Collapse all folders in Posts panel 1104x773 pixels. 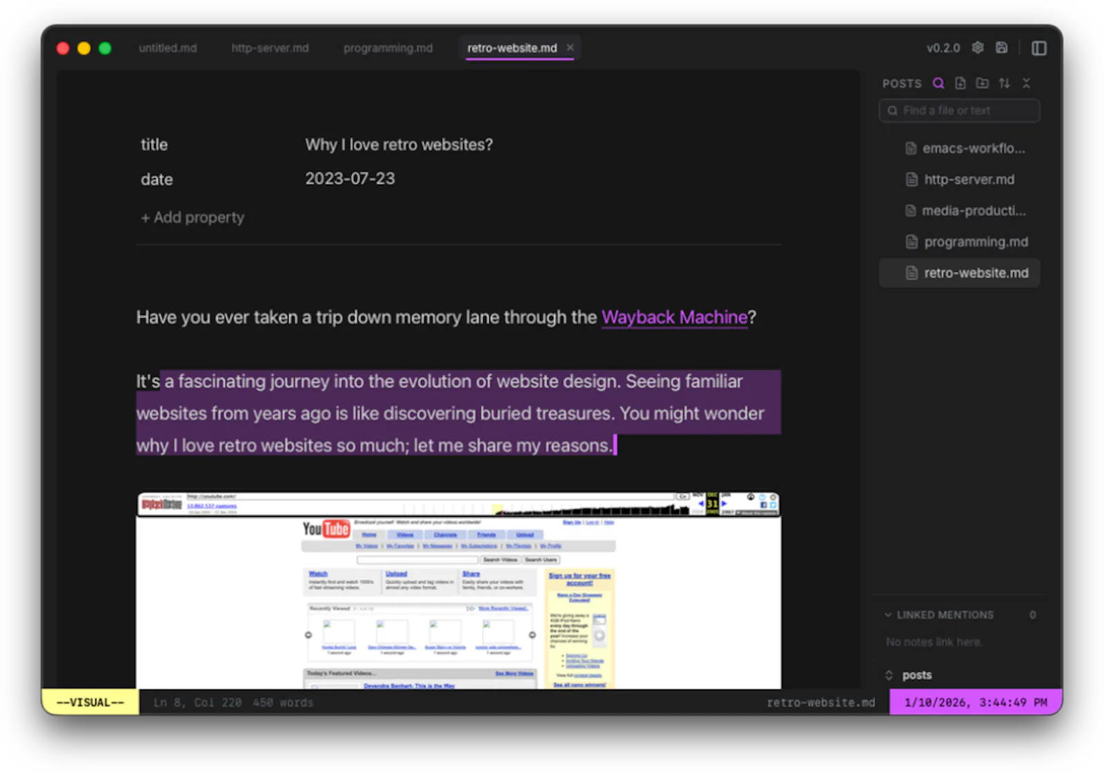point(1027,84)
